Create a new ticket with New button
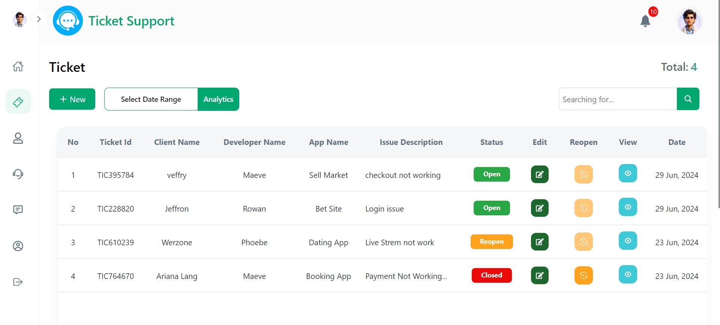Viewport: 720px width, 325px height. point(72,99)
